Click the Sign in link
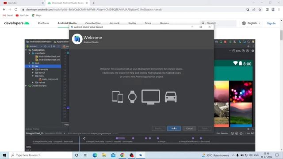This screenshot has width=283, height=159. pyautogui.click(x=271, y=23)
